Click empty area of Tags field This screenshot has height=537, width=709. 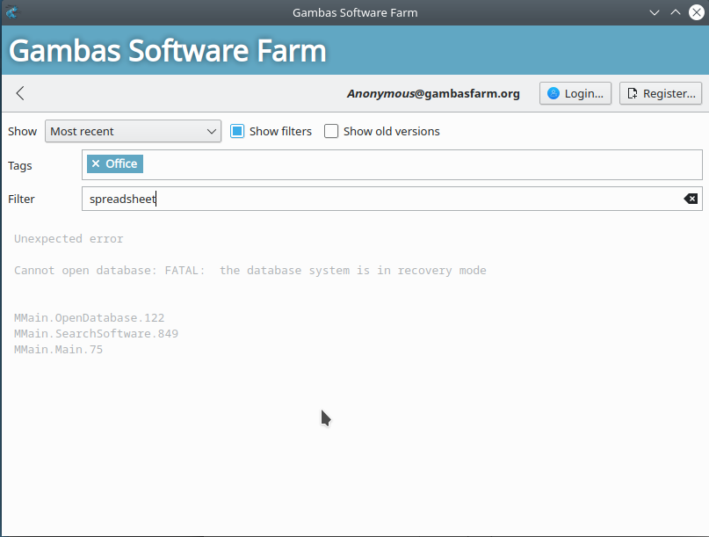click(x=422, y=164)
